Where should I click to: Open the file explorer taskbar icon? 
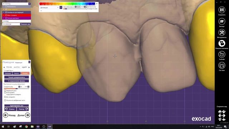[32, 126]
